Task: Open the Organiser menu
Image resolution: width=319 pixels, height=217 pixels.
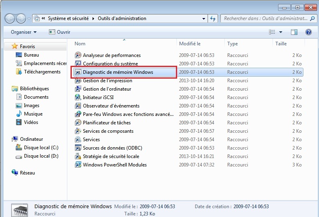Action: [x=24, y=32]
